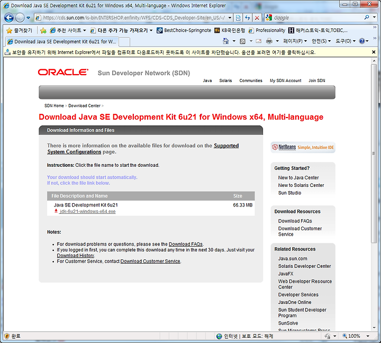
Task: Open the Communities navigation link
Action: pyautogui.click(x=251, y=80)
